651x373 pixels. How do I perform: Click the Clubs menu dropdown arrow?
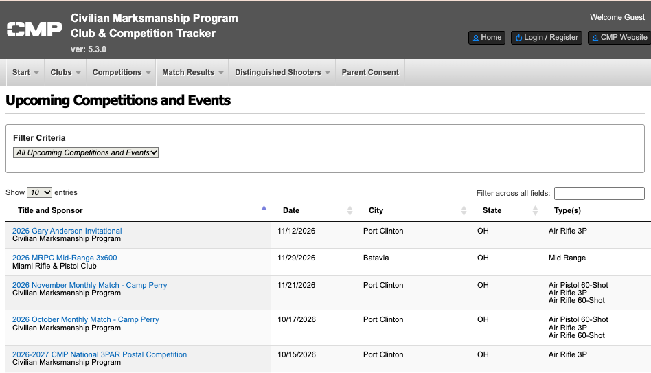coord(78,72)
